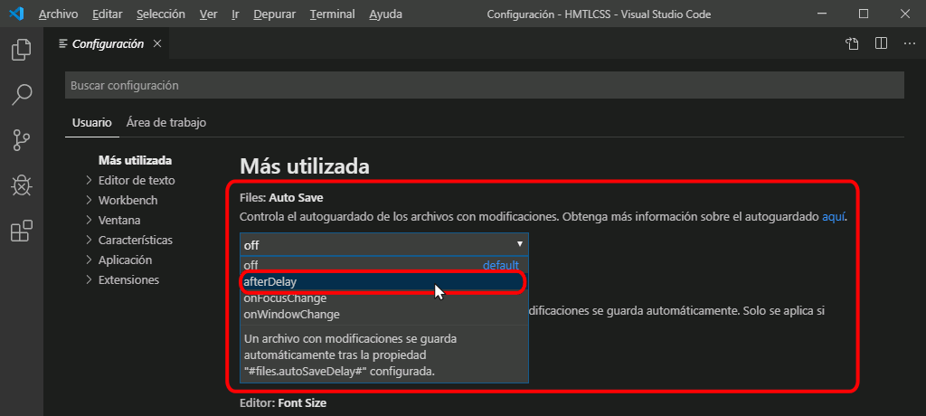Maximize the Visual Studio Code window
The width and height of the screenshot is (926, 416).
pos(864,14)
